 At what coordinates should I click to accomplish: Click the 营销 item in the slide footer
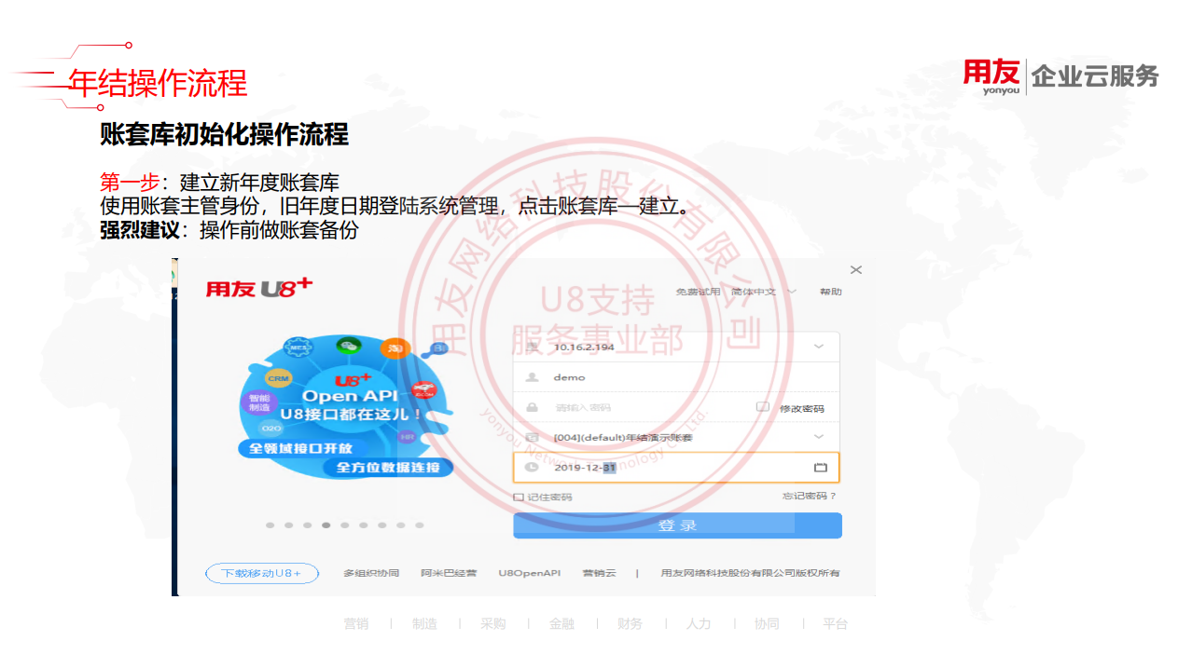[x=356, y=624]
